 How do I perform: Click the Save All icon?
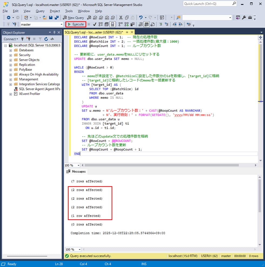(x=57, y=18)
